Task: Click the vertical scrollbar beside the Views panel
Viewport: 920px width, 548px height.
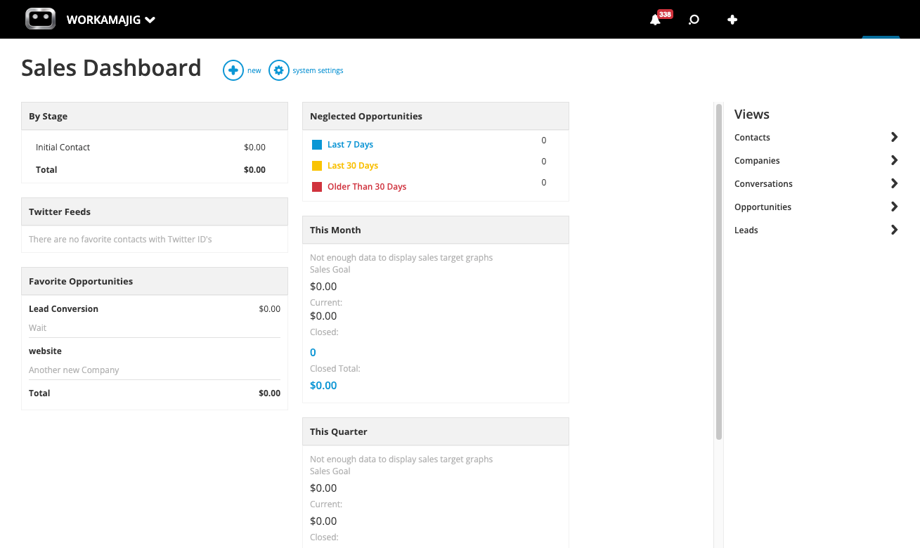Action: [x=719, y=267]
